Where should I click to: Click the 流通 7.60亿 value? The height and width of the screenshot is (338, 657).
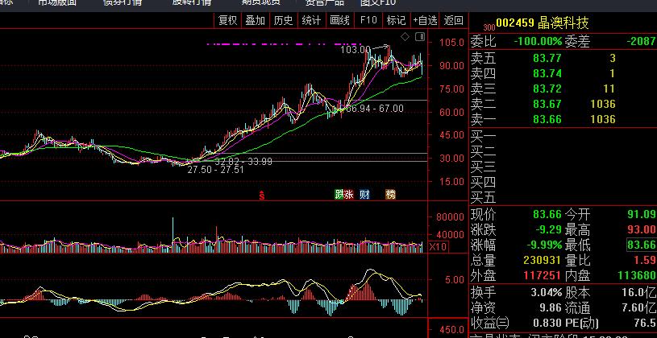coord(639,307)
